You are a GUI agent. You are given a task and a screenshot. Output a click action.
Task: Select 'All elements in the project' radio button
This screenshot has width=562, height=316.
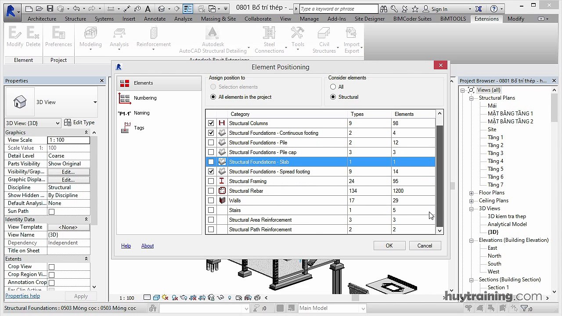[213, 97]
